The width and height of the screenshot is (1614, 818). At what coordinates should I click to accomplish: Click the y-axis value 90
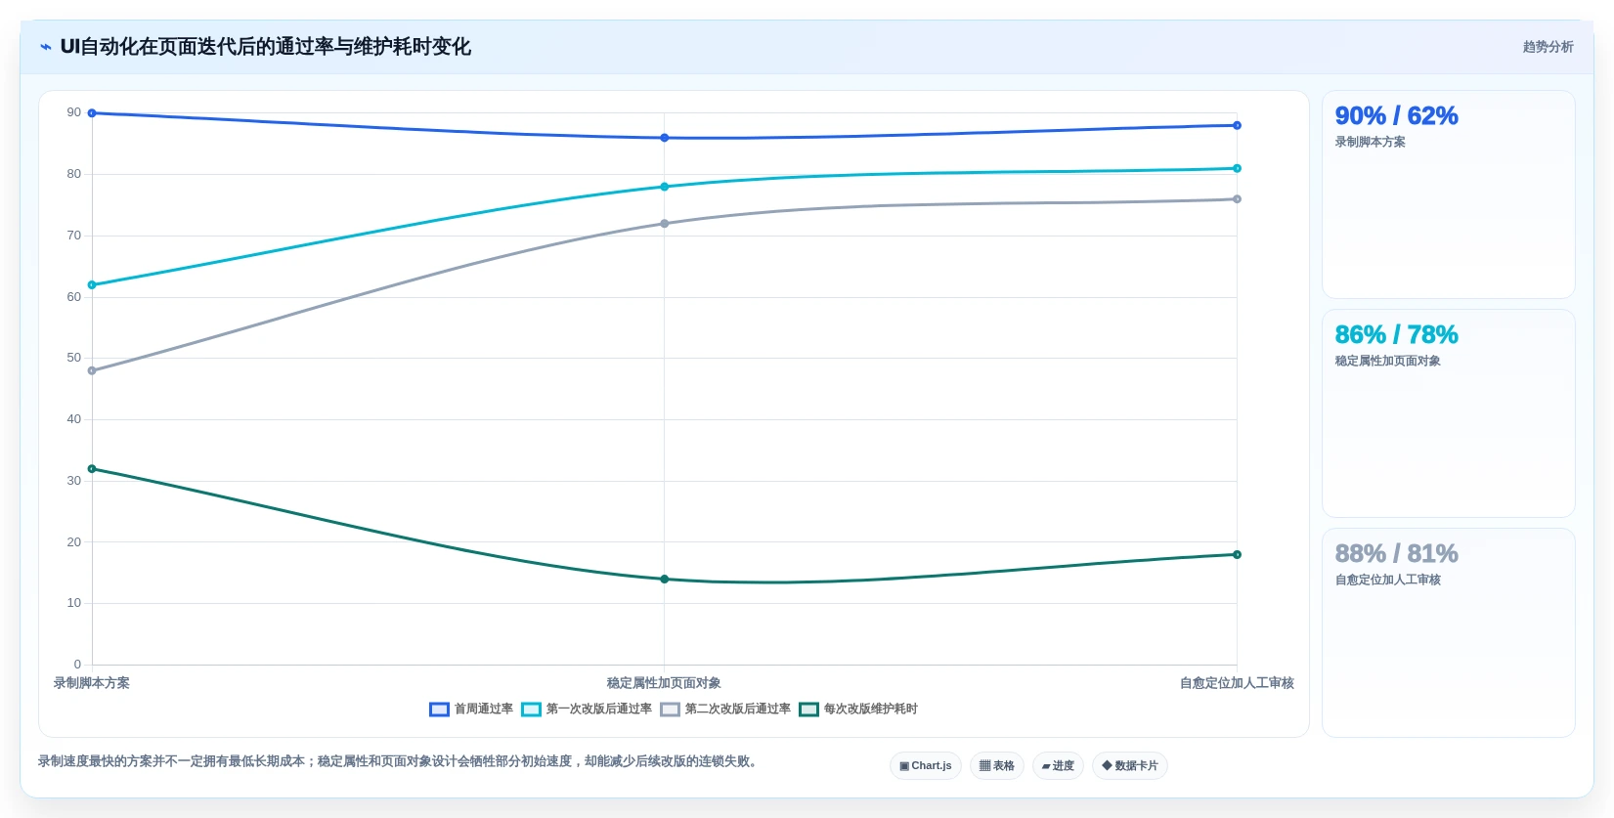point(74,112)
